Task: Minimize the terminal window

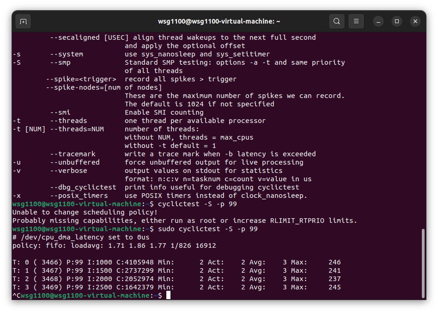Action: 378,21
